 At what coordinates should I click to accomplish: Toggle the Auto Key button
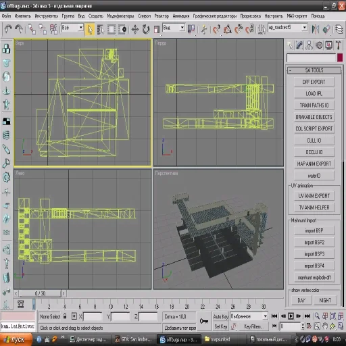coord(221,316)
